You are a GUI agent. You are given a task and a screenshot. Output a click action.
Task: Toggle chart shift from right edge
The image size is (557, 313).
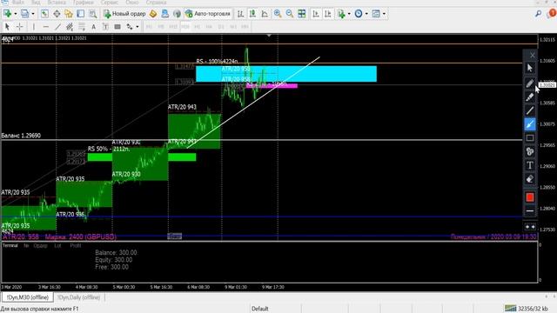(328, 14)
